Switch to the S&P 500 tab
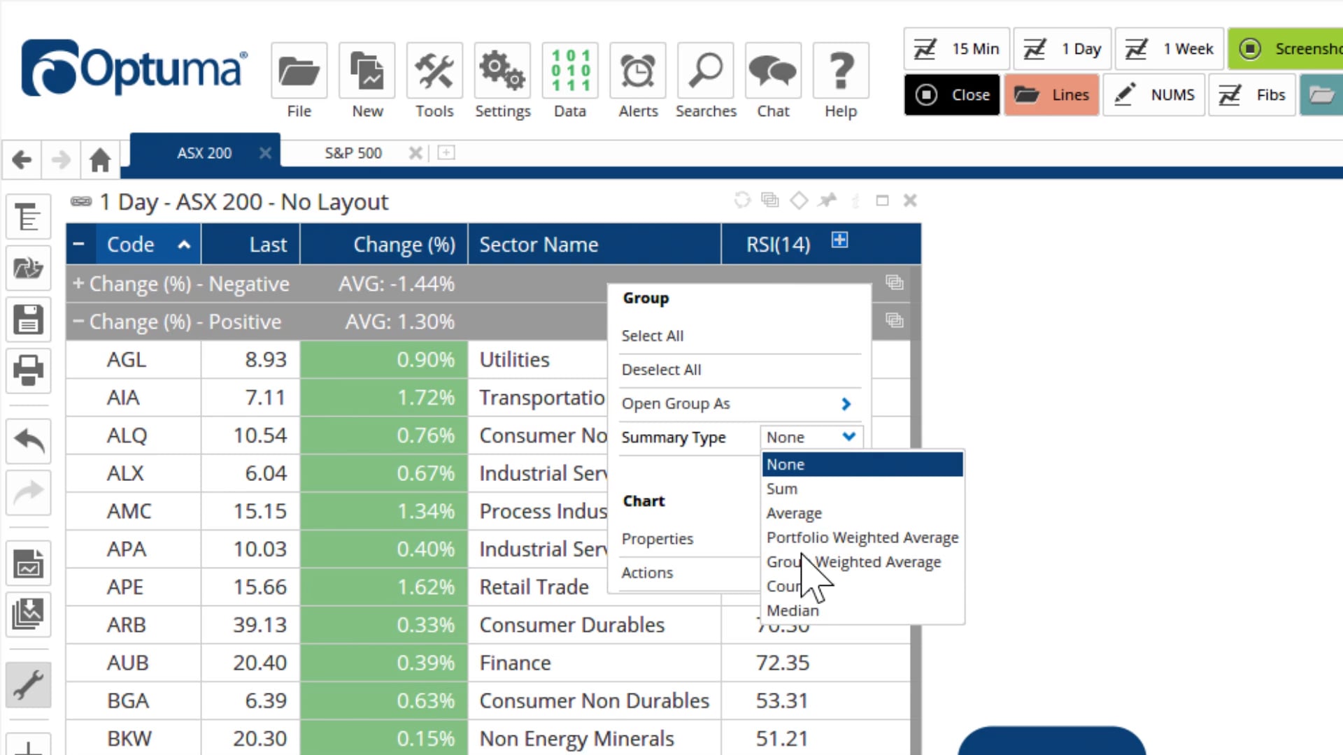1343x755 pixels. click(353, 153)
